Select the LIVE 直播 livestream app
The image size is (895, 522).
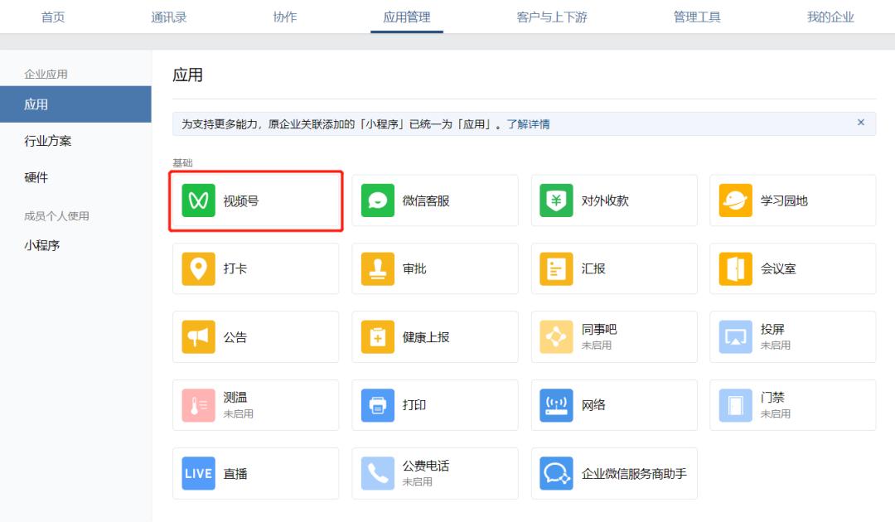[255, 473]
